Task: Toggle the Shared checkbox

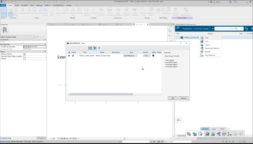Action: pos(25,59)
